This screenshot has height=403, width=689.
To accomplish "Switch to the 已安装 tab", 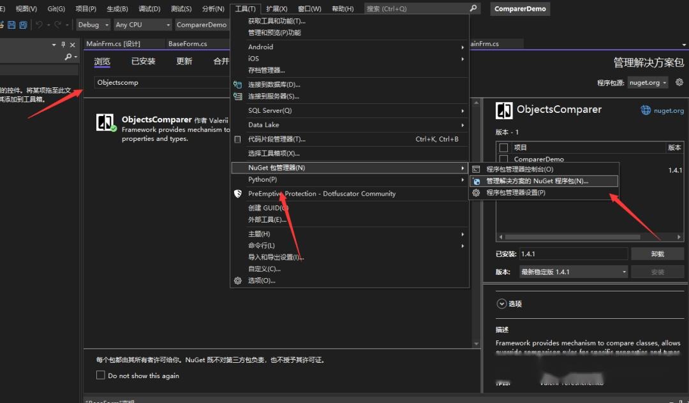I will click(144, 61).
